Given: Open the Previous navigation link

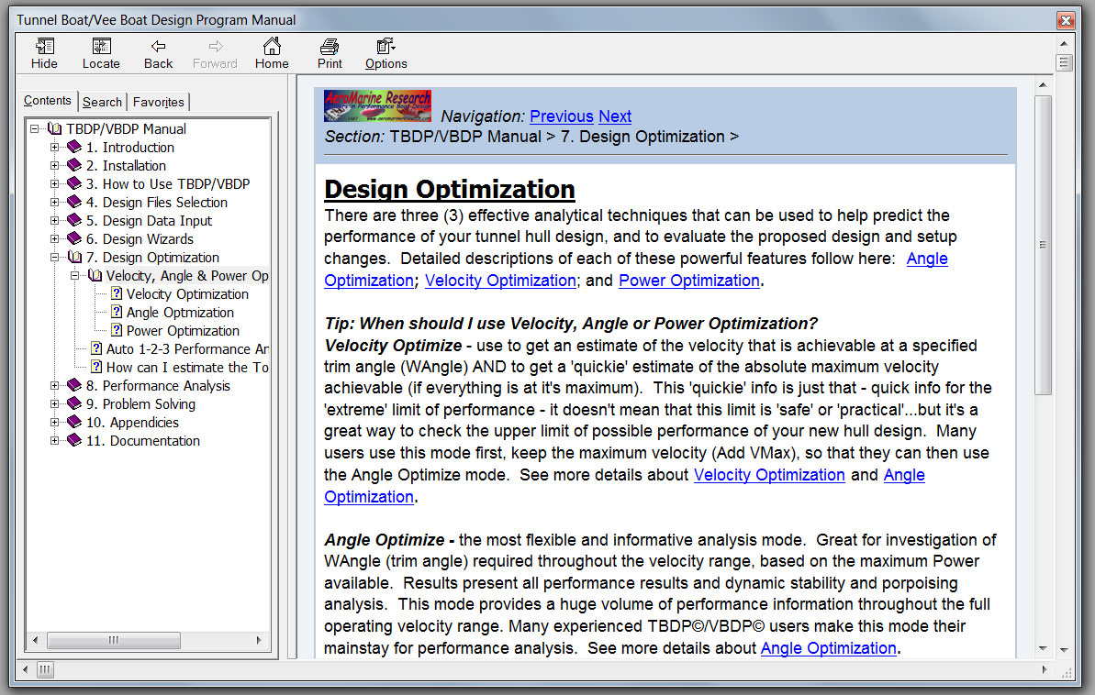Looking at the screenshot, I should tap(562, 116).
